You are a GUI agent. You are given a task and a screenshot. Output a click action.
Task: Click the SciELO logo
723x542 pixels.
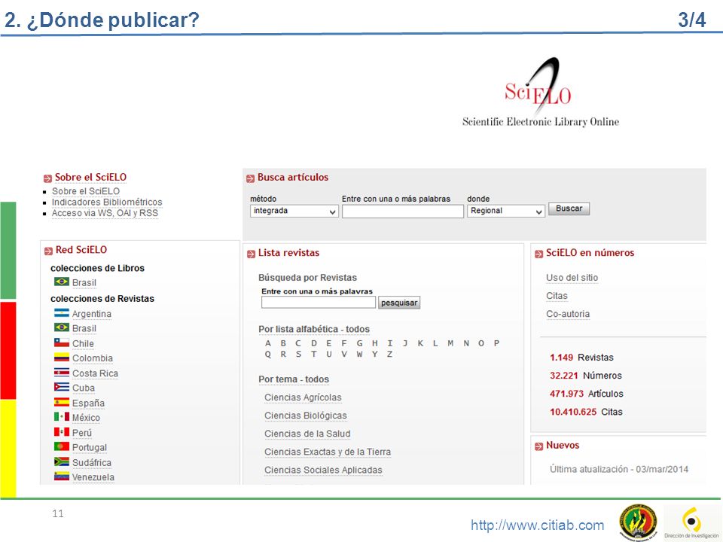tap(541, 92)
